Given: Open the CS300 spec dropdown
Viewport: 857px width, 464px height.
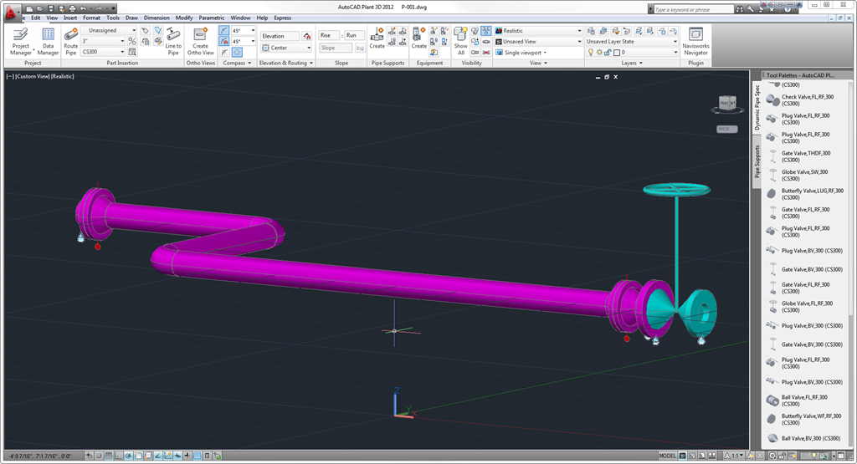Looking at the screenshot, I should point(103,52).
